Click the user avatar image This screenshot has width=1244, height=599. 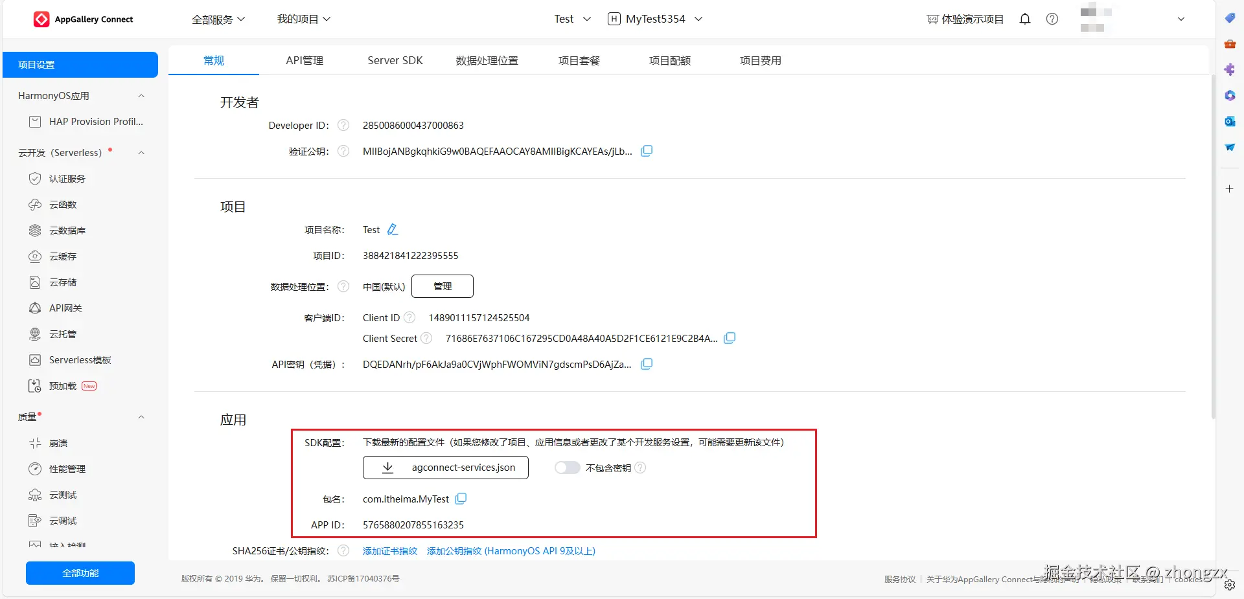click(1096, 17)
